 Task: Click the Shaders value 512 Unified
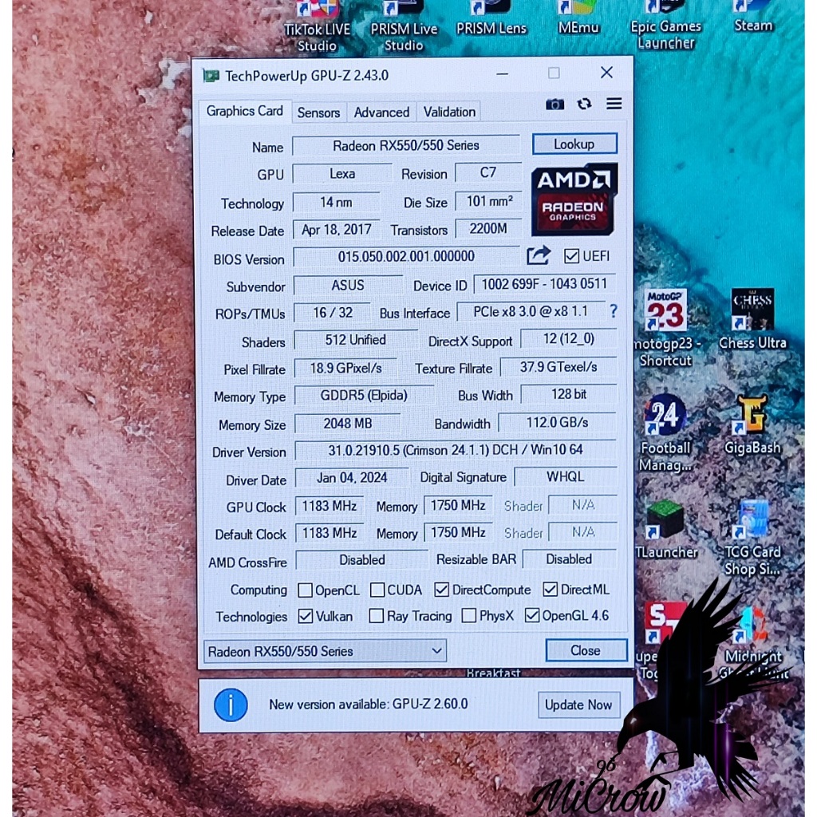pyautogui.click(x=356, y=340)
